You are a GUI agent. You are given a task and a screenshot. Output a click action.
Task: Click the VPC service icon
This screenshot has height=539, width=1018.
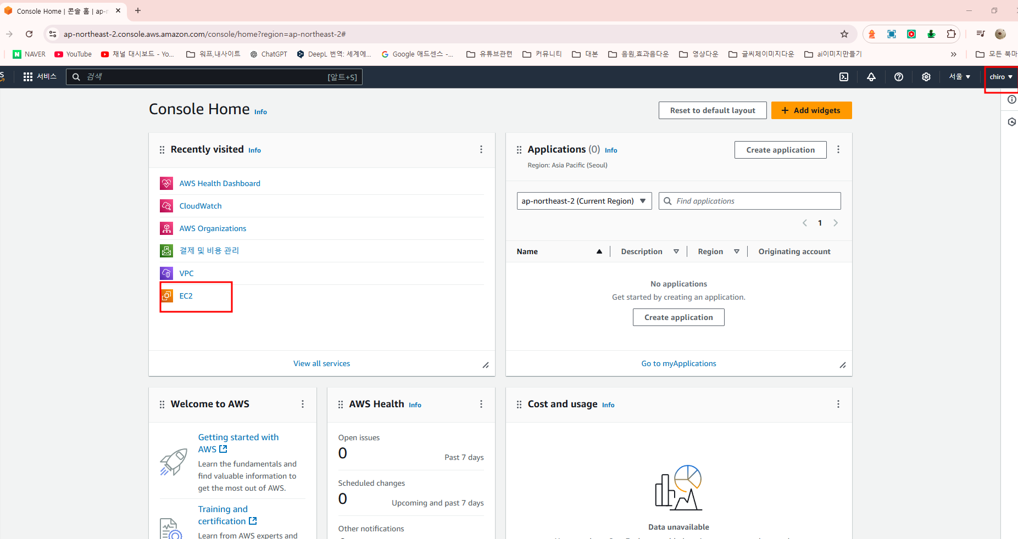point(166,273)
